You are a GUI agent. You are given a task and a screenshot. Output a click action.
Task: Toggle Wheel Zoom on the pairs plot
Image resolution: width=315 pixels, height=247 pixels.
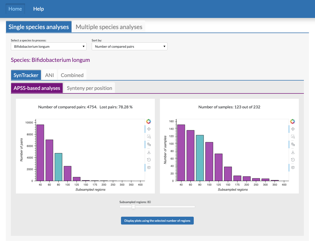149,144
